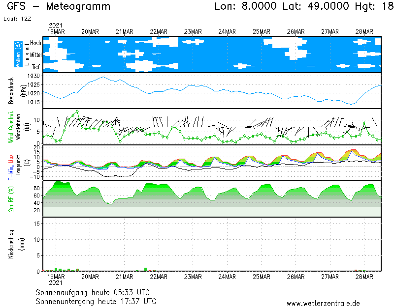Click the 1030 pressure tick label
The width and height of the screenshot is (394, 307).
point(33,76)
